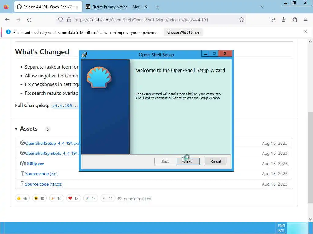This screenshot has height=234, width=313.
Task: Click the thumbs up reaction with 66
Action: (22, 198)
